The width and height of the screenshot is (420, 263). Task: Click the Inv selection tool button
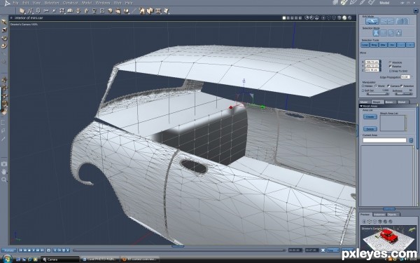392,45
